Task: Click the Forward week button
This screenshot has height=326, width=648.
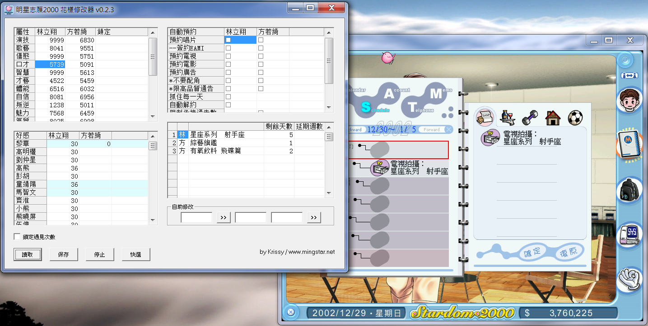Action: click(x=432, y=129)
